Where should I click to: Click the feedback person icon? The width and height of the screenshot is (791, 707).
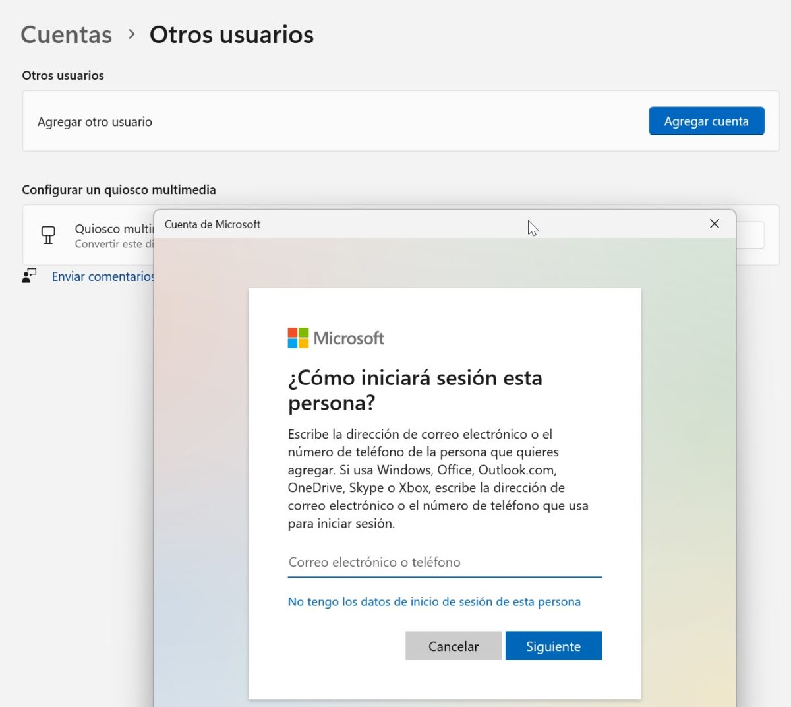[x=29, y=276]
